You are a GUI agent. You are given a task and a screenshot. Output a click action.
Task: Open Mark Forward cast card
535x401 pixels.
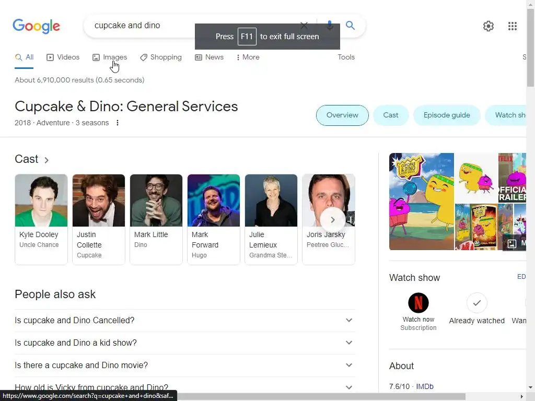tap(214, 219)
